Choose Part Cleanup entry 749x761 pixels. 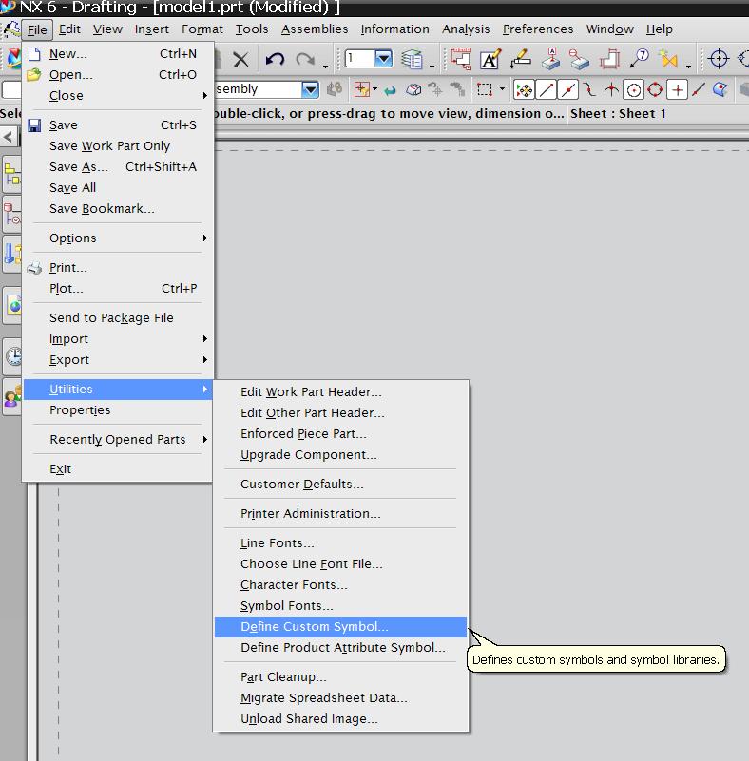point(341,677)
